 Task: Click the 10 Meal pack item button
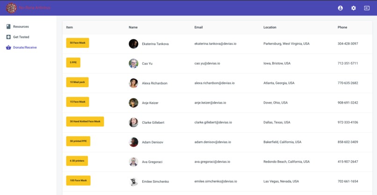(78, 82)
